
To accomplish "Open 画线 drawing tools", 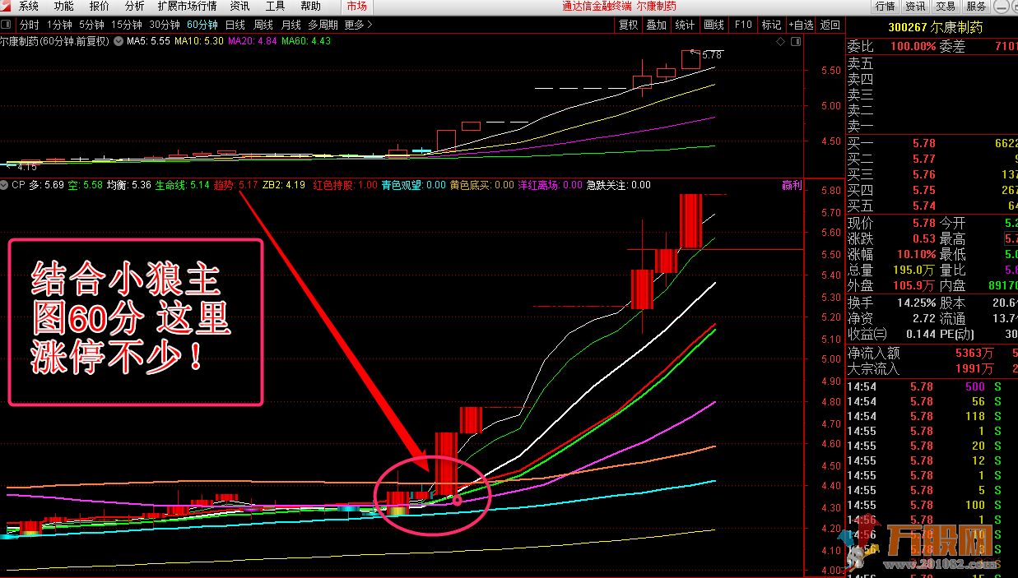I will 714,25.
